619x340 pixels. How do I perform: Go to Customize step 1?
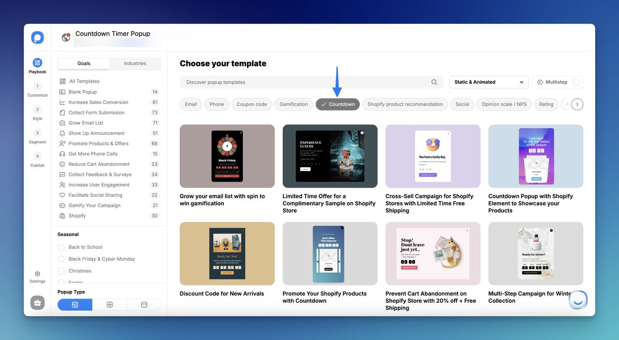[x=37, y=86]
